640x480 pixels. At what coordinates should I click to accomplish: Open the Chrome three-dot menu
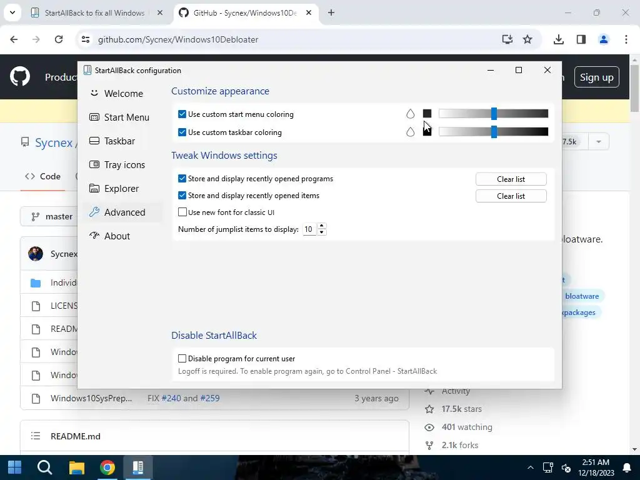[x=626, y=39]
